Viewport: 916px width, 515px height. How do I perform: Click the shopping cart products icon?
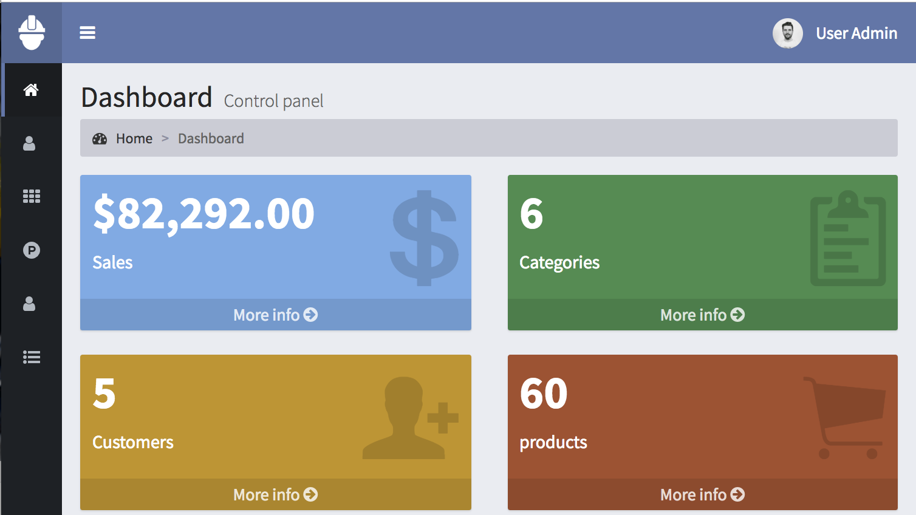[x=846, y=418]
